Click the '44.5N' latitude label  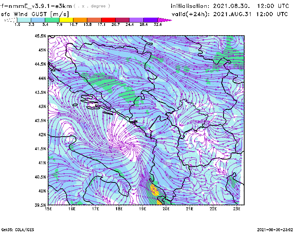[x=40, y=64]
